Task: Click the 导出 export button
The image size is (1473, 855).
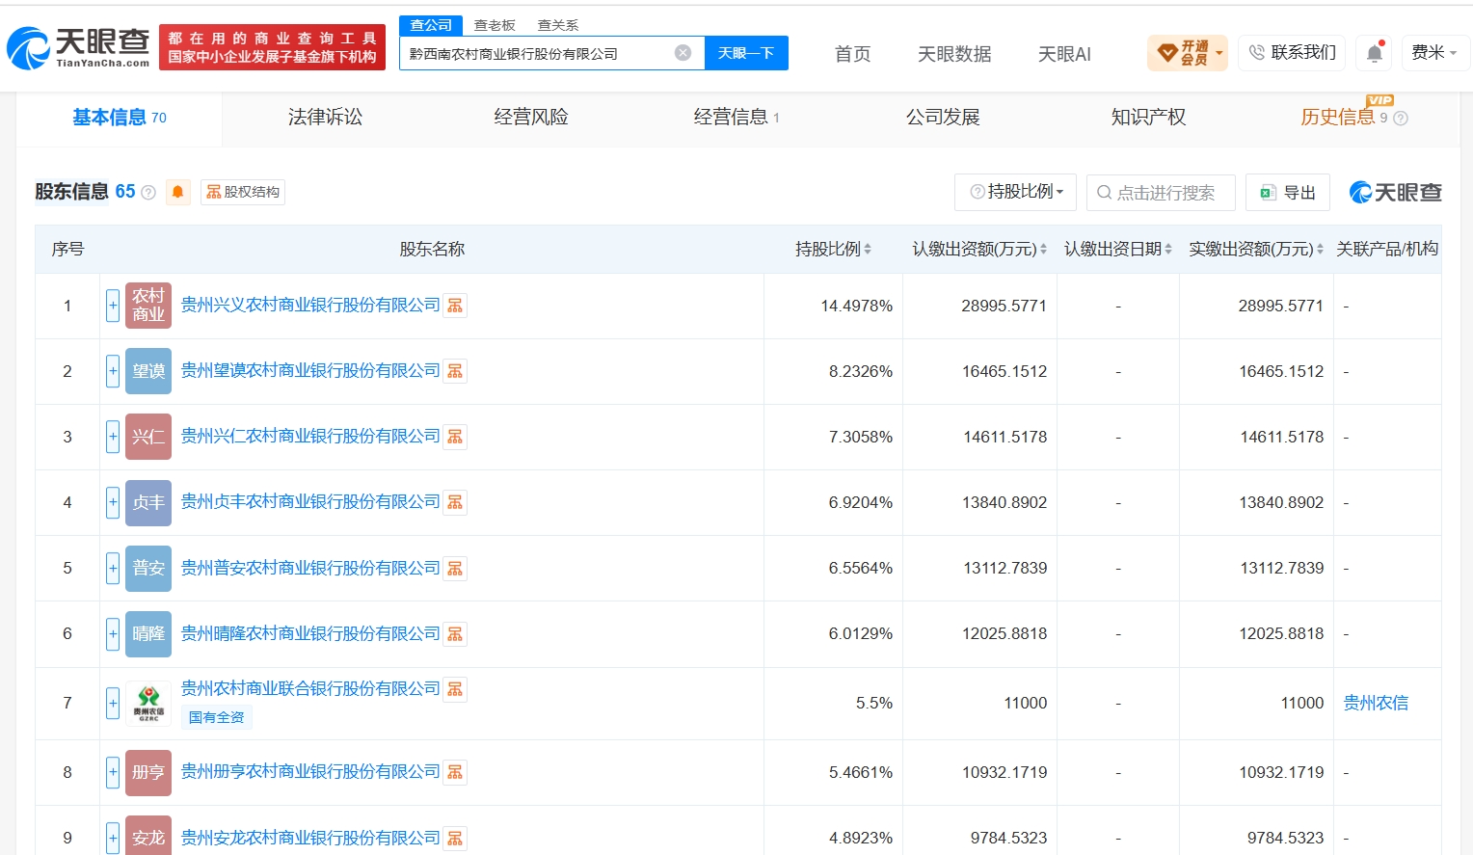Action: tap(1288, 192)
